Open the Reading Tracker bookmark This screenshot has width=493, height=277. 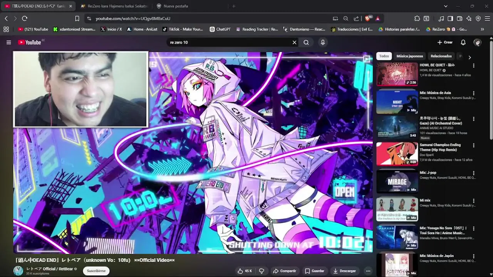click(257, 29)
